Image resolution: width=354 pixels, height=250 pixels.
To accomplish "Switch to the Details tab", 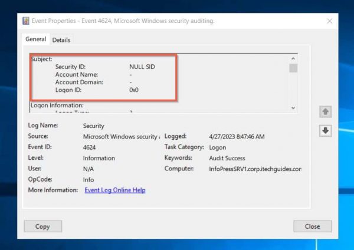I will pyautogui.click(x=61, y=40).
